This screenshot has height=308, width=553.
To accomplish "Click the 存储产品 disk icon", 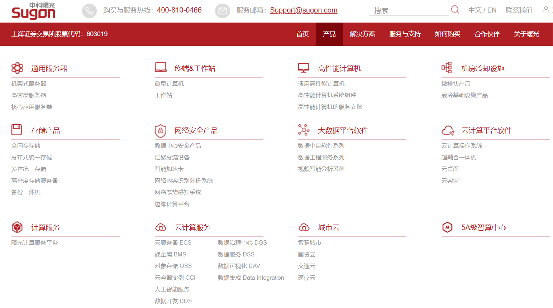I will [17, 130].
